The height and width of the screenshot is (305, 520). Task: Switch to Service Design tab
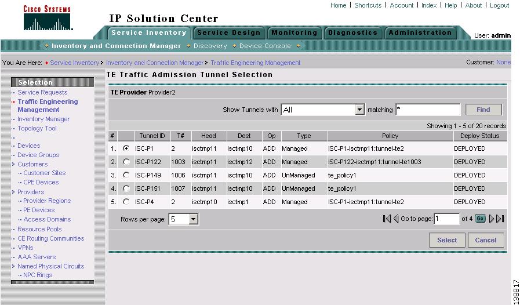pyautogui.click(x=229, y=33)
